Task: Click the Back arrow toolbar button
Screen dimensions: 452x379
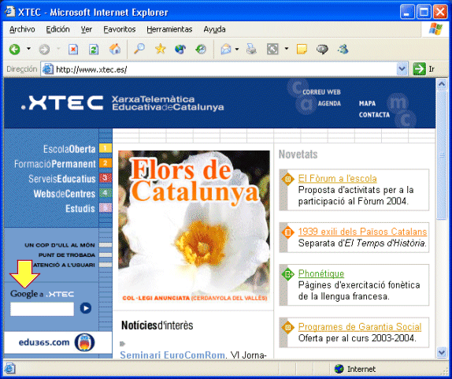Action: point(15,50)
